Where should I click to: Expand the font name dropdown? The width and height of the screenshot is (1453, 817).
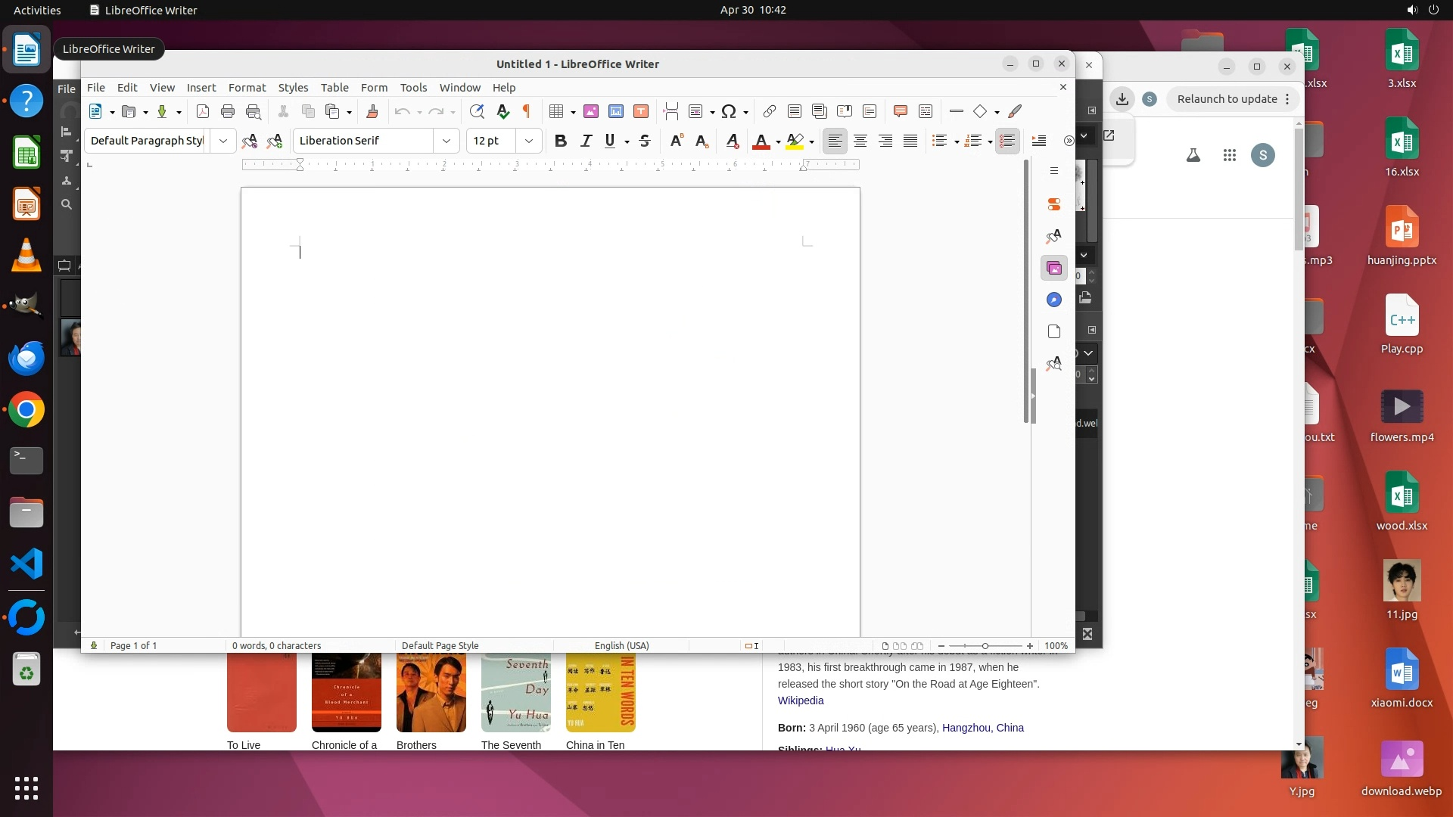pos(446,141)
